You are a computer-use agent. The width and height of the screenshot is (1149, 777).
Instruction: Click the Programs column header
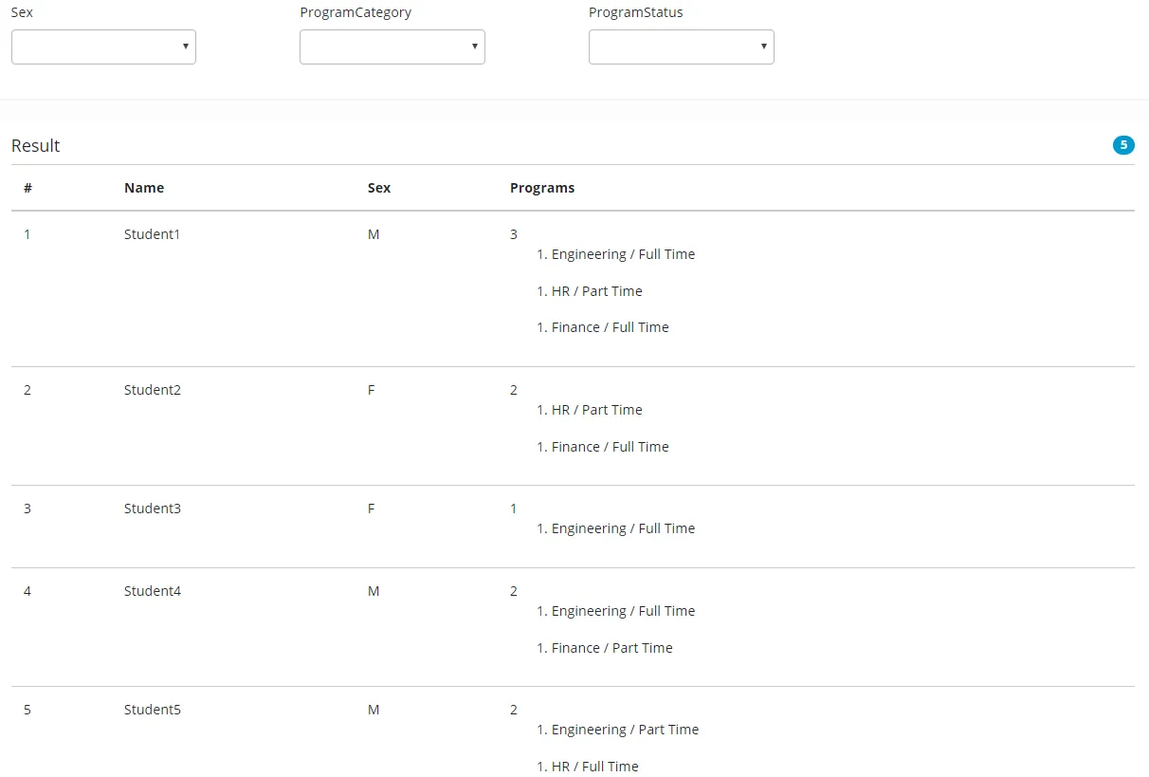coord(542,188)
